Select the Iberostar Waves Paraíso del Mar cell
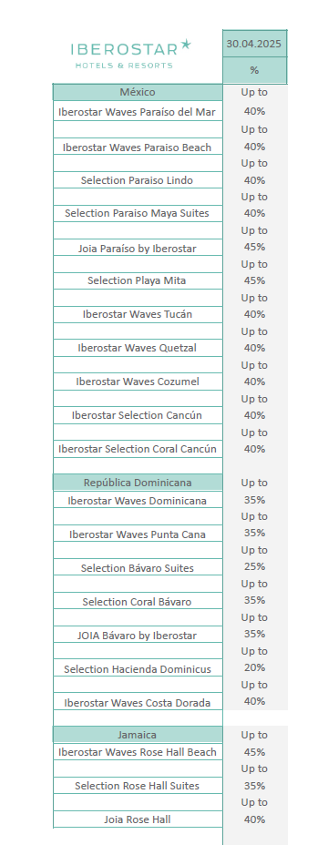Image resolution: width=328 pixels, height=865 pixels. click(x=138, y=112)
